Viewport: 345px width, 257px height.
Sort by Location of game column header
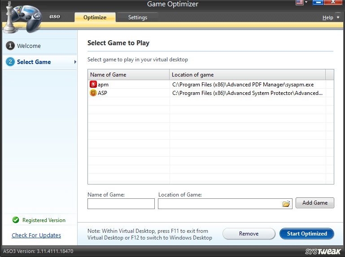[x=247, y=75]
